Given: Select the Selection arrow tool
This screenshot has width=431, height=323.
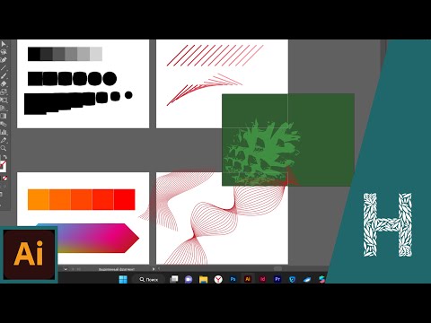Looking at the screenshot, I should pyautogui.click(x=4, y=44).
